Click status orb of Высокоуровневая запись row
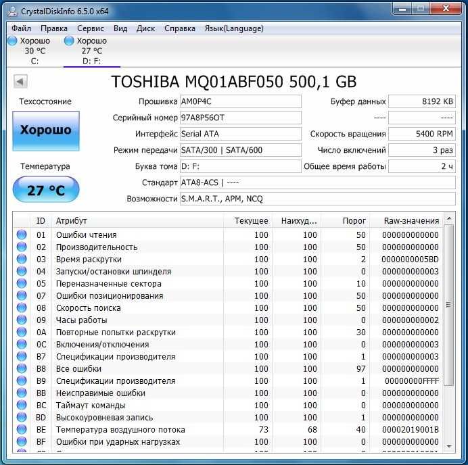This screenshot has width=468, height=465. 22,417
